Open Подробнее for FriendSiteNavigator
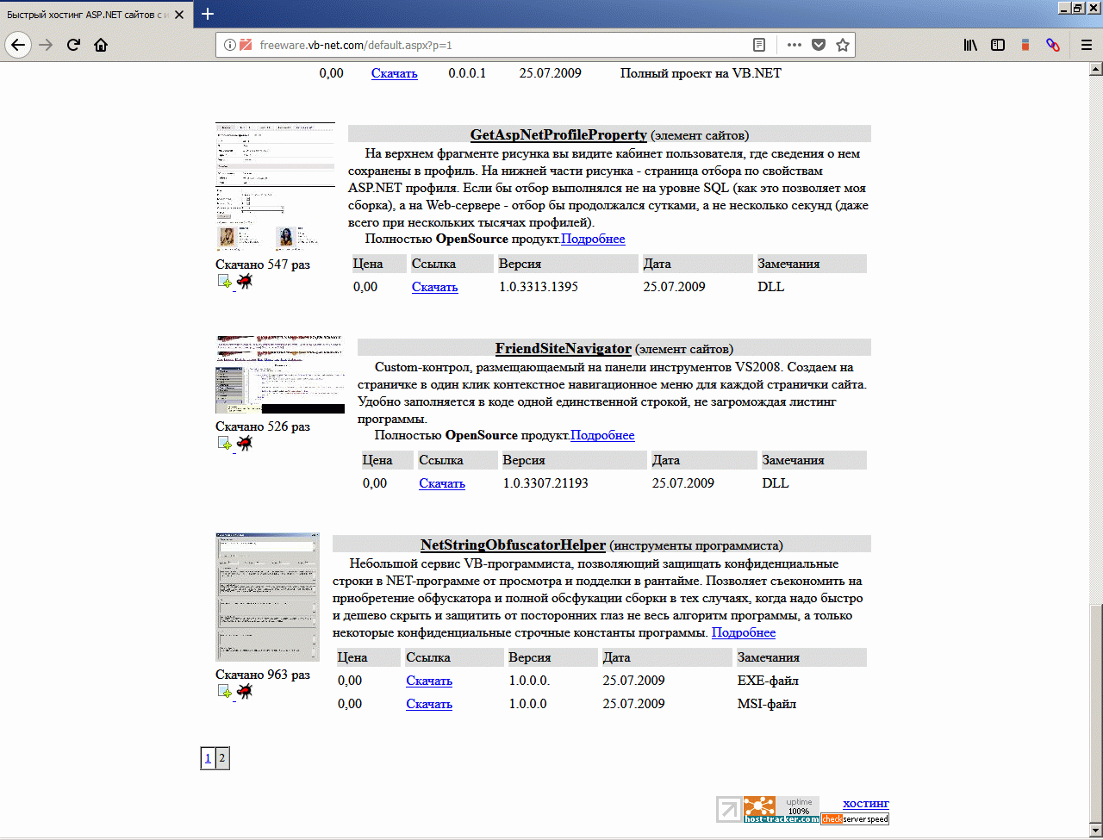The height and width of the screenshot is (840, 1103). 603,435
